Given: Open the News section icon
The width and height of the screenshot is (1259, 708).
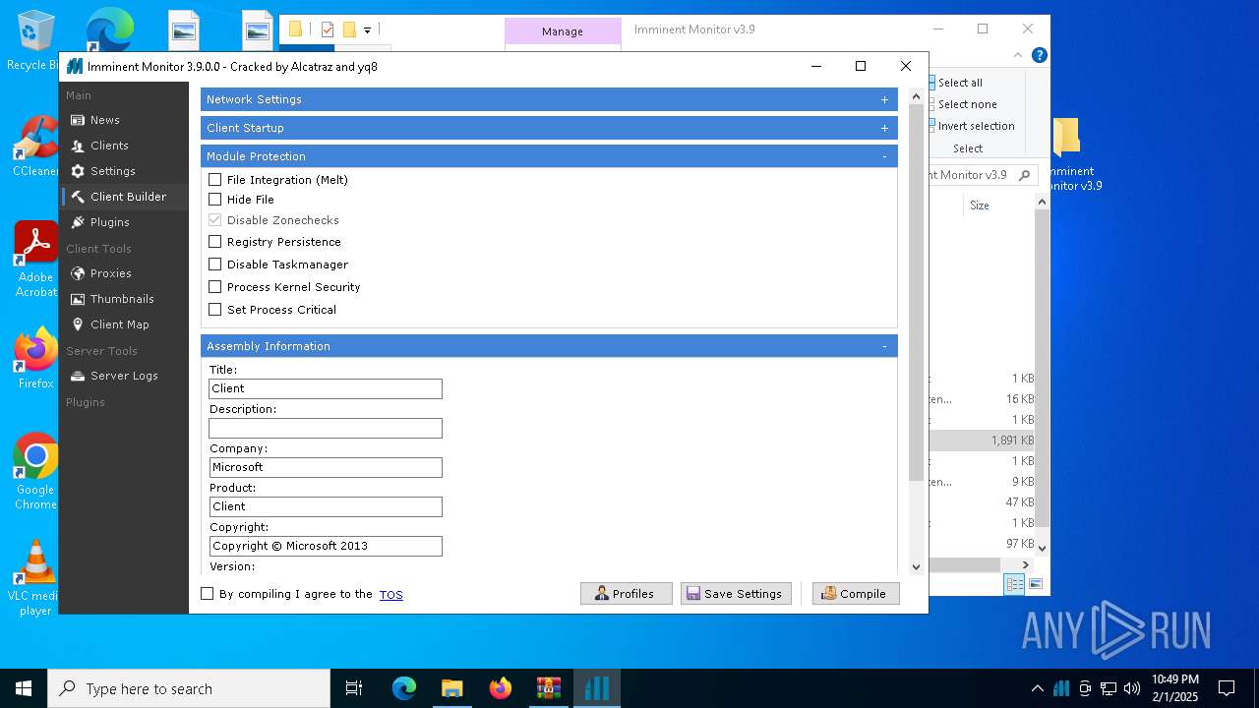Looking at the screenshot, I should [78, 120].
